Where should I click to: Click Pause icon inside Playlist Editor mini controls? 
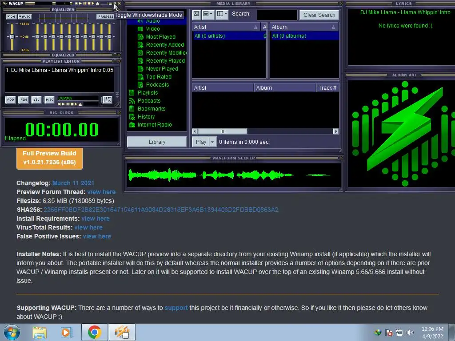(68, 104)
